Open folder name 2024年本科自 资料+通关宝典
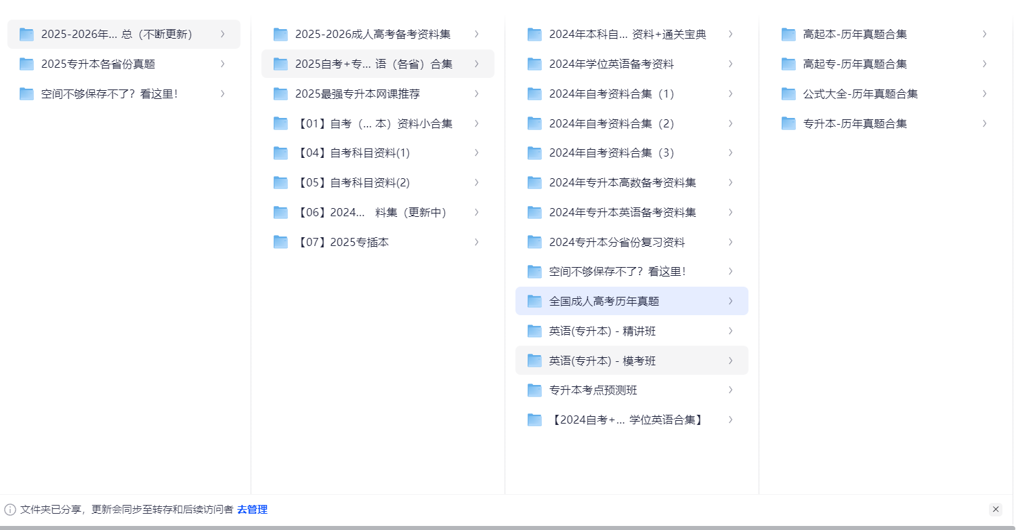Viewport: 1016px width, 530px height. (628, 35)
